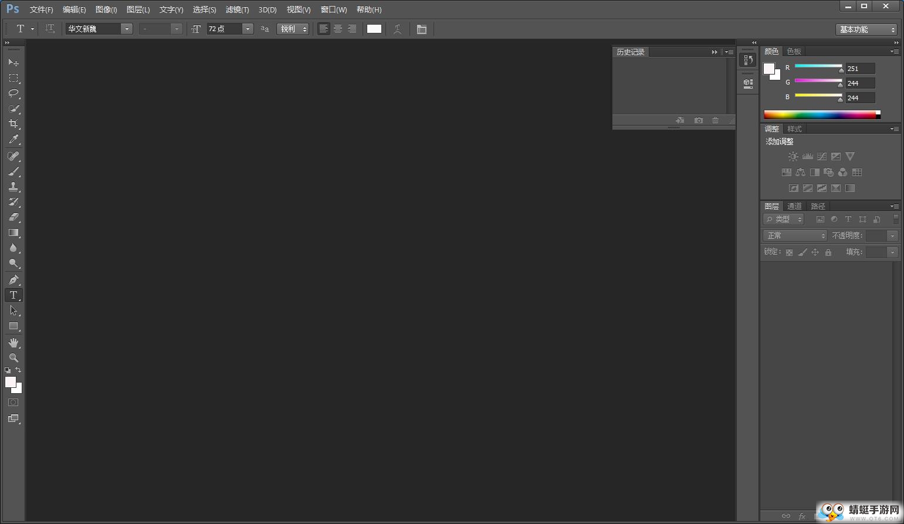Viewport: 904px width, 524px height.
Task: Select the Dodge tool
Action: 13,263
